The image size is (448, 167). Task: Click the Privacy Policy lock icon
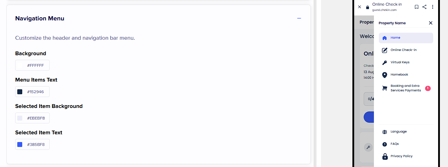click(385, 156)
